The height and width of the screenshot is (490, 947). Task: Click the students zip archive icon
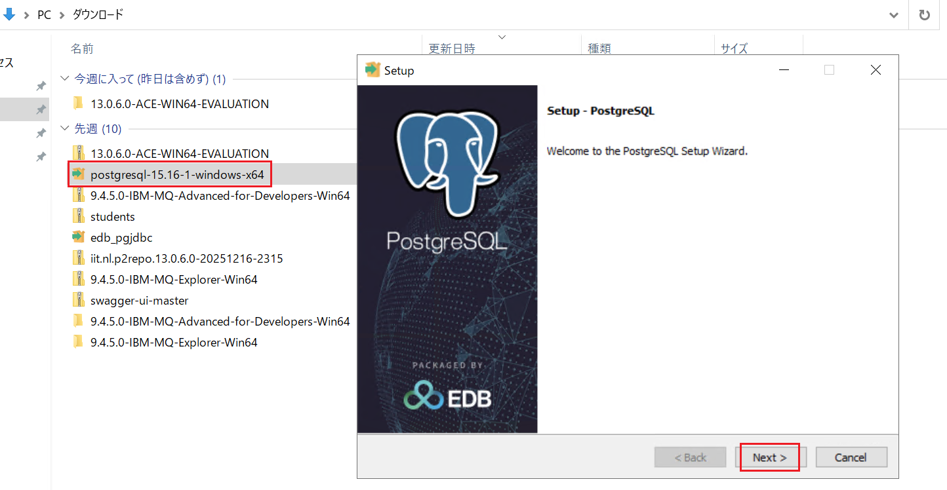click(x=79, y=216)
